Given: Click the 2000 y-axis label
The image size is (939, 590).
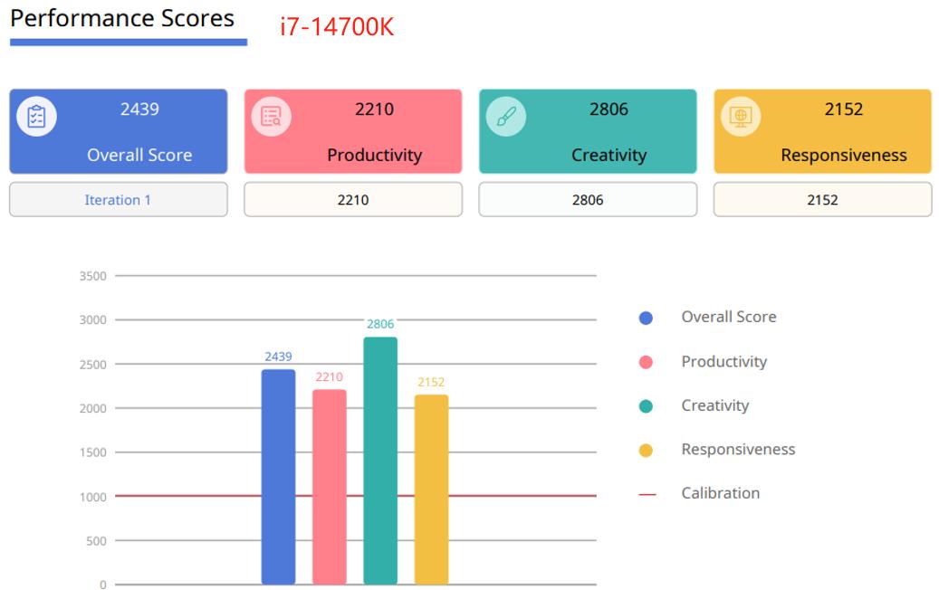Looking at the screenshot, I should (x=93, y=408).
